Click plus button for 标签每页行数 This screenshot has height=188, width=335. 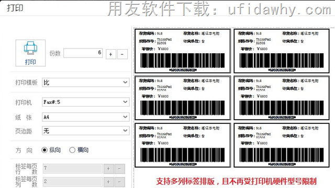coord(108,169)
